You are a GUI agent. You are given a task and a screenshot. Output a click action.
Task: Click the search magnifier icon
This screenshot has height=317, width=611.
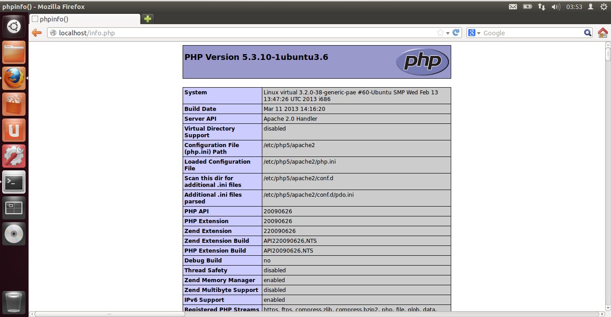point(588,33)
